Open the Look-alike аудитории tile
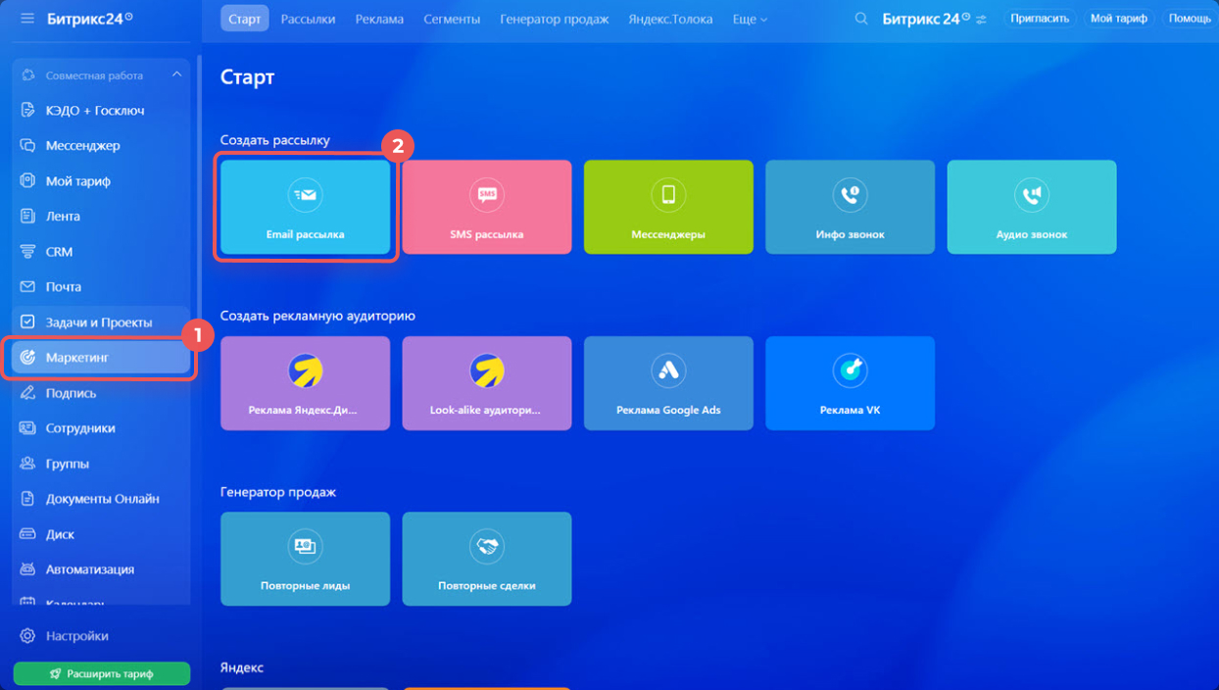 (486, 383)
